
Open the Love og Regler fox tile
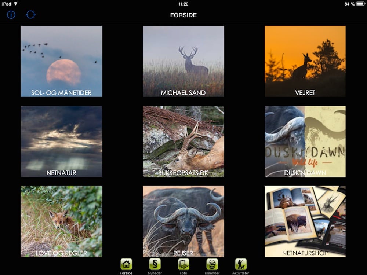pos(61,221)
